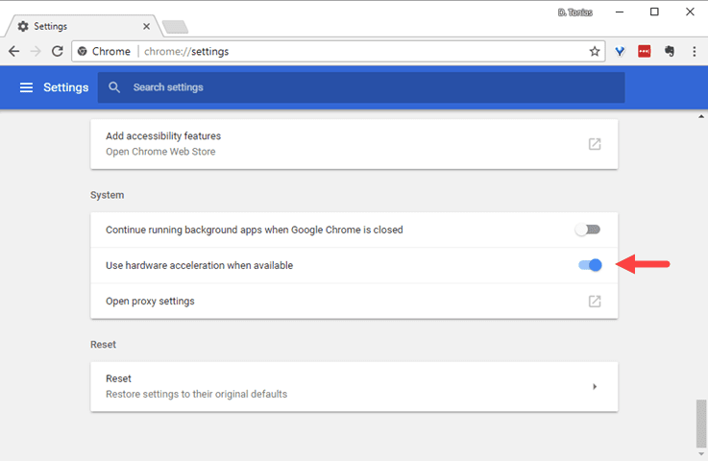Click into the Search settings field
Image resolution: width=708 pixels, height=461 pixels.
(x=361, y=87)
